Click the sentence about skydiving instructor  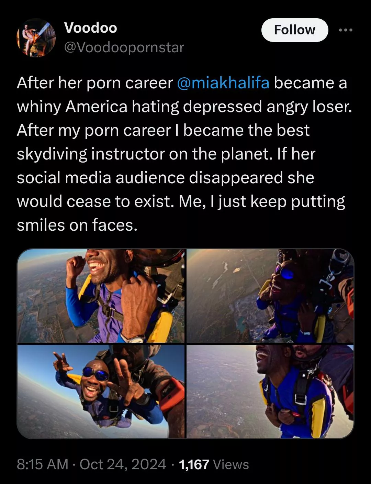point(166,142)
